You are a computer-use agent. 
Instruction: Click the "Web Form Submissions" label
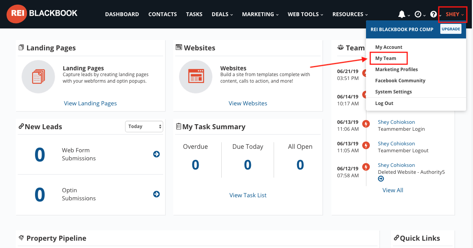click(79, 154)
